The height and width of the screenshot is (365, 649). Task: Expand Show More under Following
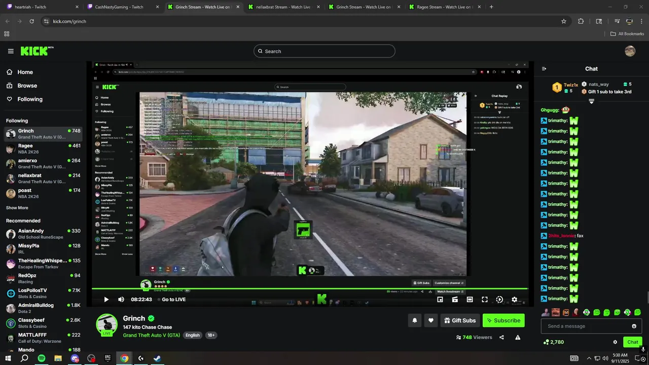pos(17,208)
